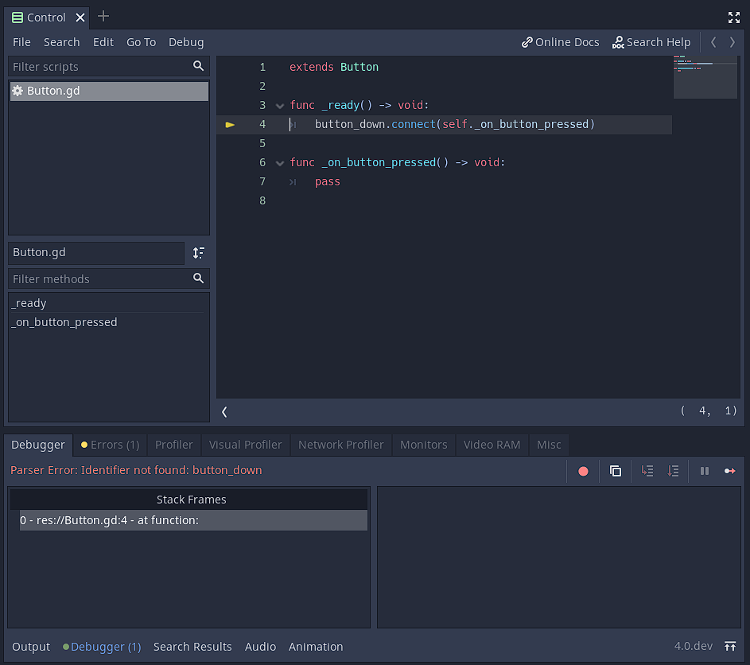Toggle the breakpoint marker on line 4

coord(230,124)
